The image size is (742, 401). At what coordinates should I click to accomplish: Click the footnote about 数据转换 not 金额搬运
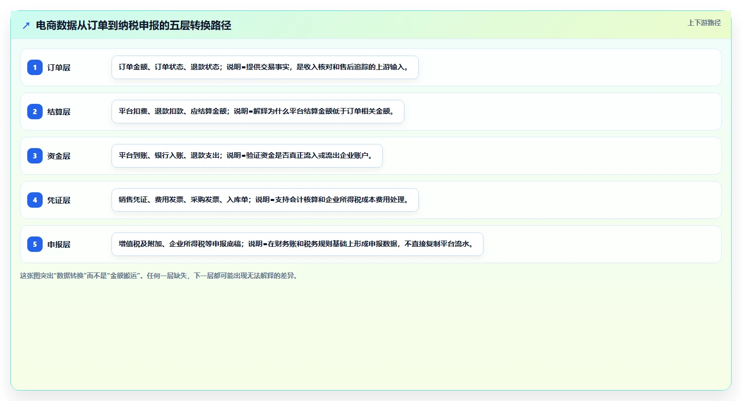[x=159, y=276]
